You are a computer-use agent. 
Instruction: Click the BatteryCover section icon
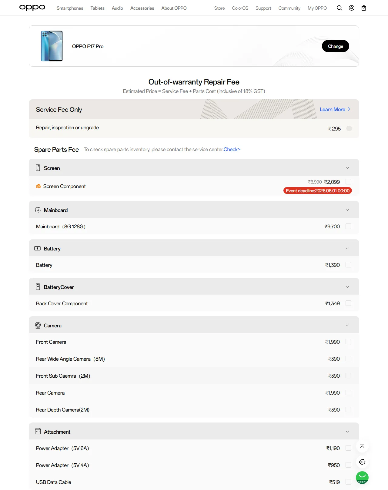[38, 287]
